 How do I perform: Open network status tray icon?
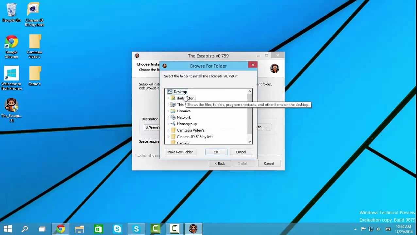point(371,229)
